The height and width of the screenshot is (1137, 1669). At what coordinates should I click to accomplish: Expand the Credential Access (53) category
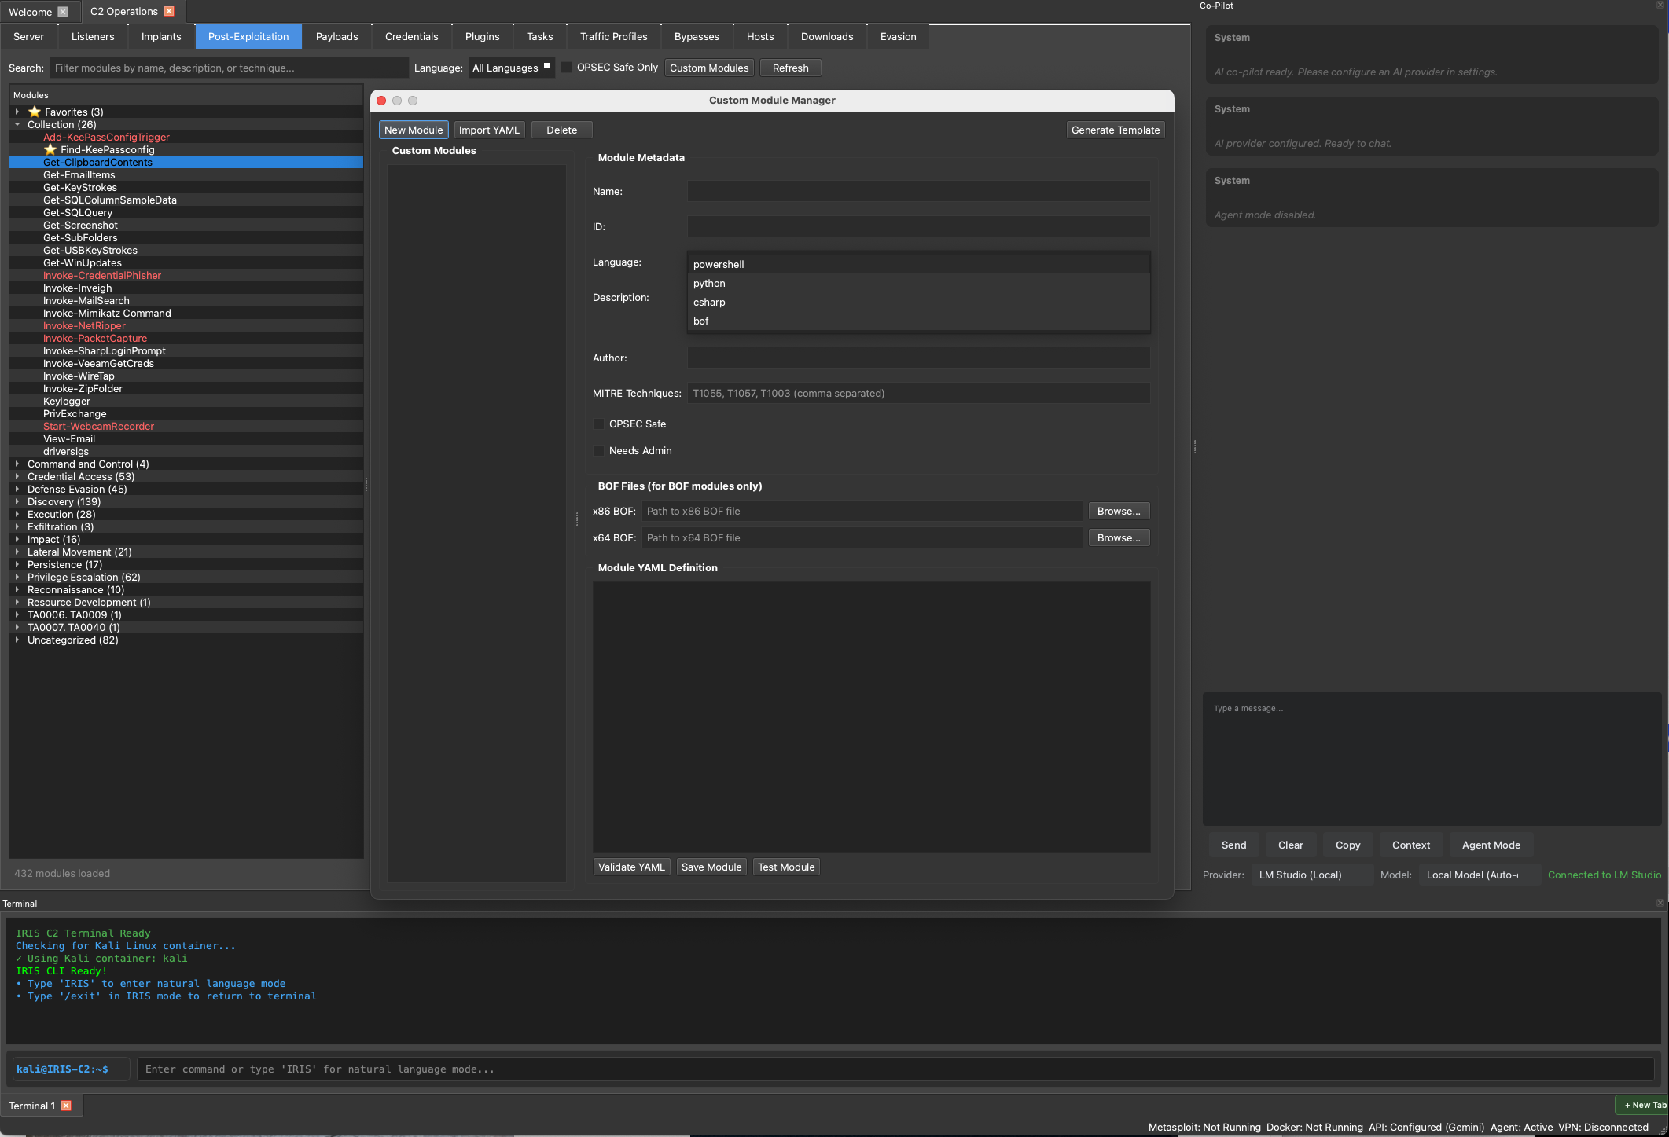click(x=17, y=476)
